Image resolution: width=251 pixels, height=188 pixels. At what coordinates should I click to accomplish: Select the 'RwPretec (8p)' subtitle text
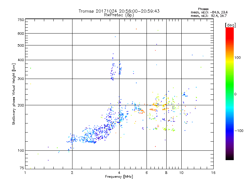(119, 15)
